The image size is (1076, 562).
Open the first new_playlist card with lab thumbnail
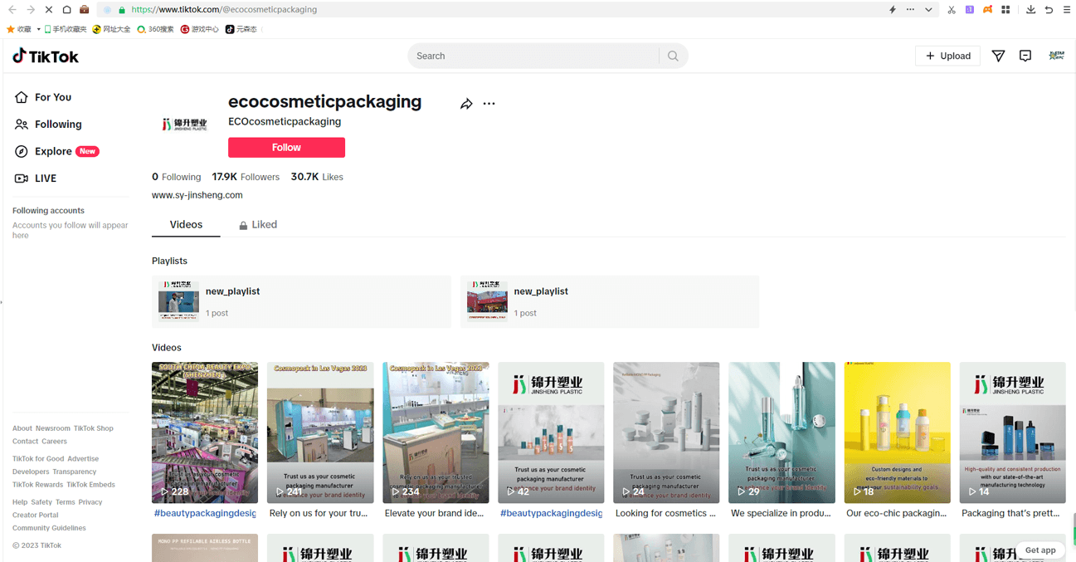coord(301,301)
